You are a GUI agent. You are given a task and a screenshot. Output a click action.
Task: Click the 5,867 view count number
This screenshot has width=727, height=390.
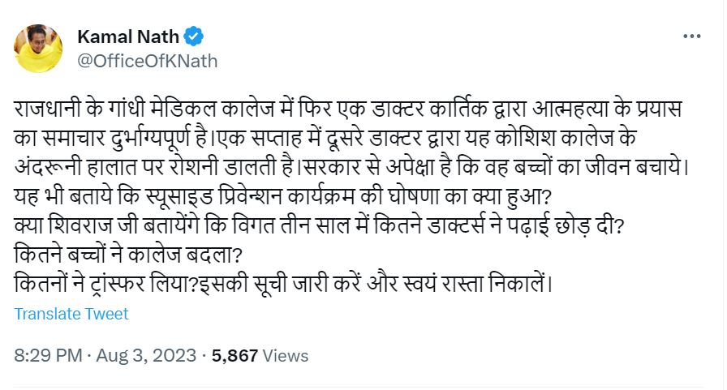click(234, 355)
